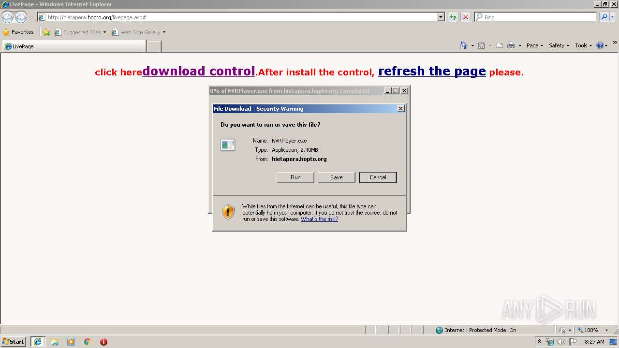Open recent pages dropdown next to Forward
This screenshot has width=619, height=348.
[31, 17]
